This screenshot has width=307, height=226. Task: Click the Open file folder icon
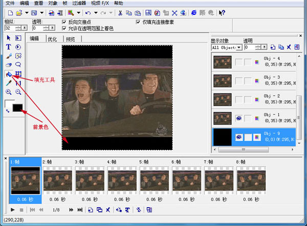[x=19, y=13]
